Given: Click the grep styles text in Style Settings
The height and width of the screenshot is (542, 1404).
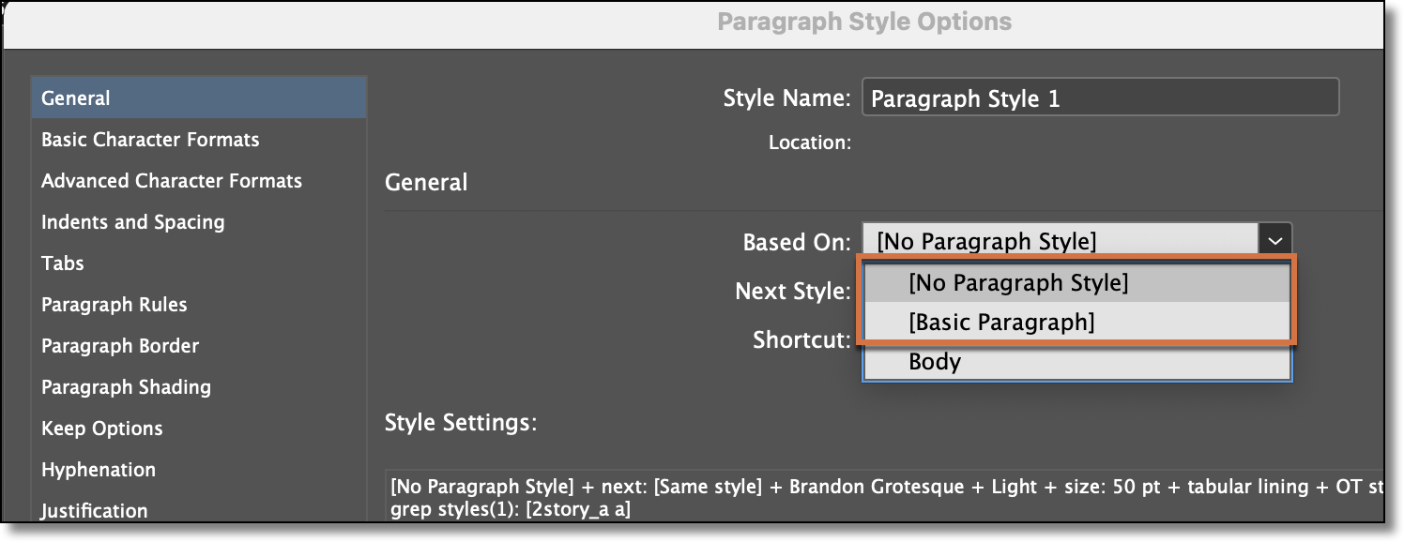Looking at the screenshot, I should pyautogui.click(x=488, y=513).
